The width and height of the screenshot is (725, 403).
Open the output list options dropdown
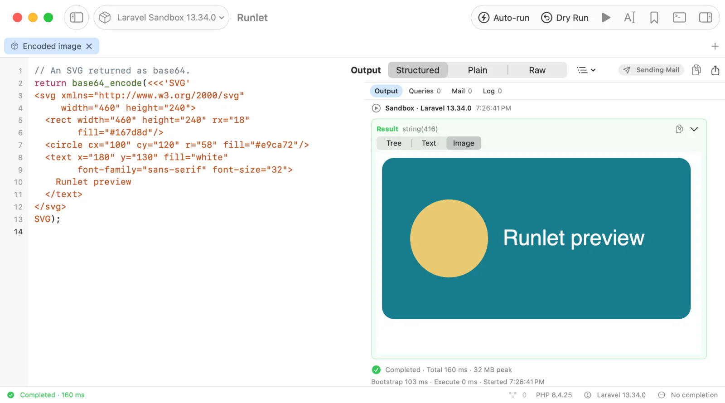click(x=586, y=70)
